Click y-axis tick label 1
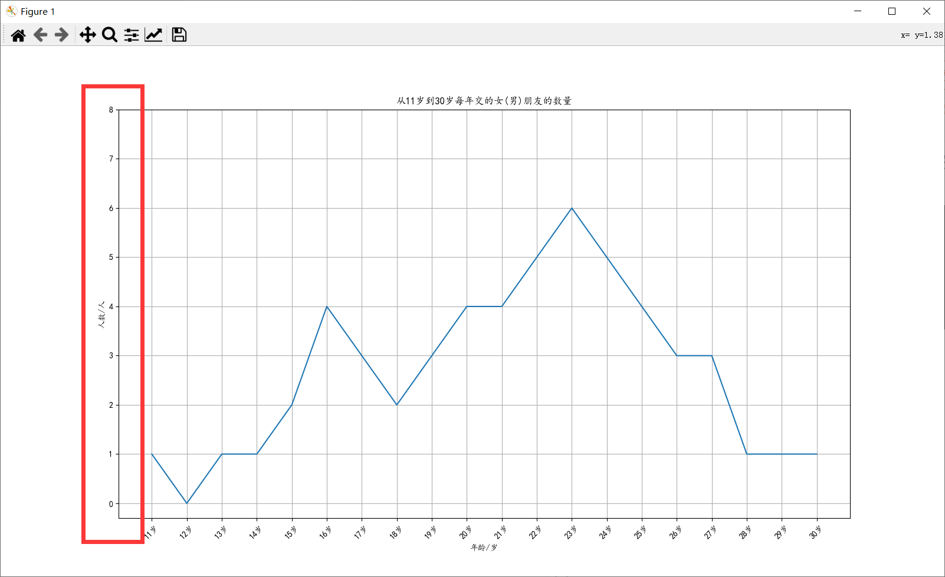 click(111, 454)
